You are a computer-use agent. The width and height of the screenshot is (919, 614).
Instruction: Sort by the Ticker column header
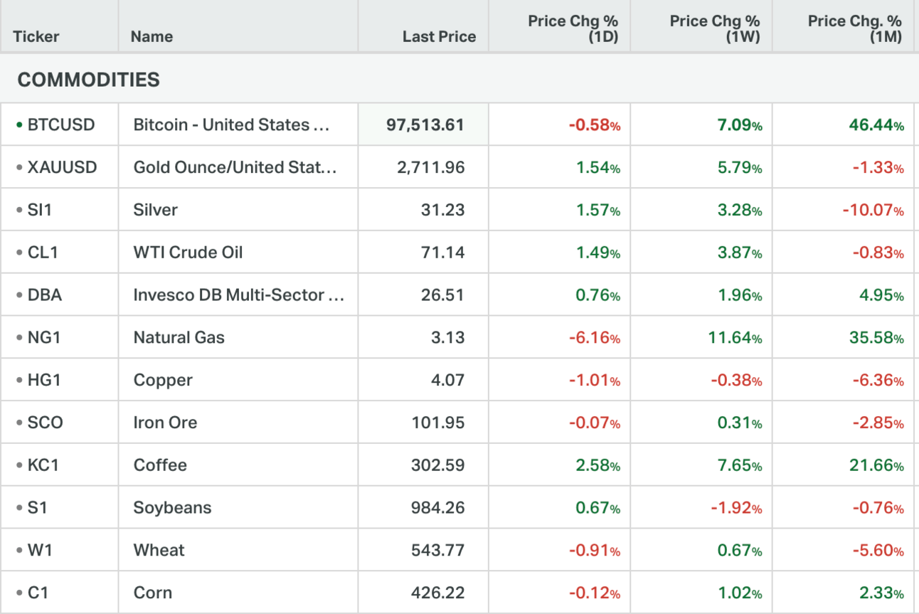(x=36, y=36)
